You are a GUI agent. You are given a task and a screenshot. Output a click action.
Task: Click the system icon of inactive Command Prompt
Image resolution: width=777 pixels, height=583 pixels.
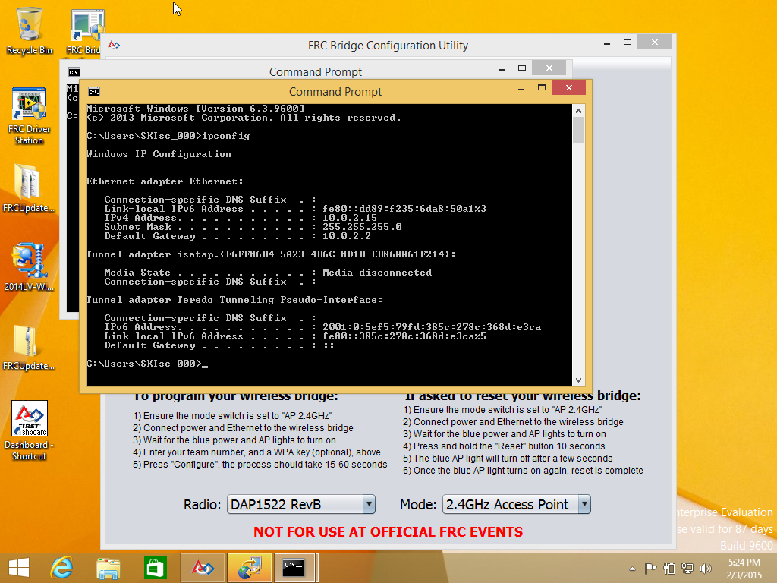74,72
